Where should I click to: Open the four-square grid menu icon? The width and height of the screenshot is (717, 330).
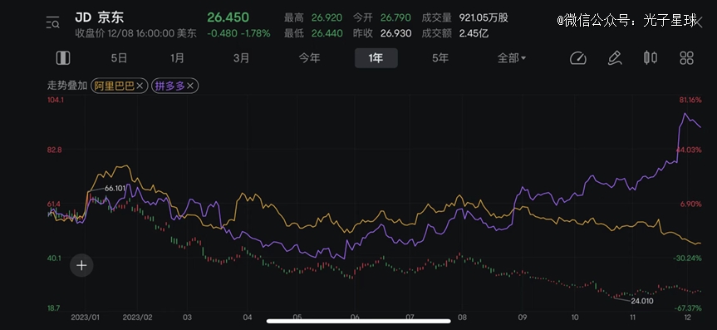pyautogui.click(x=687, y=58)
